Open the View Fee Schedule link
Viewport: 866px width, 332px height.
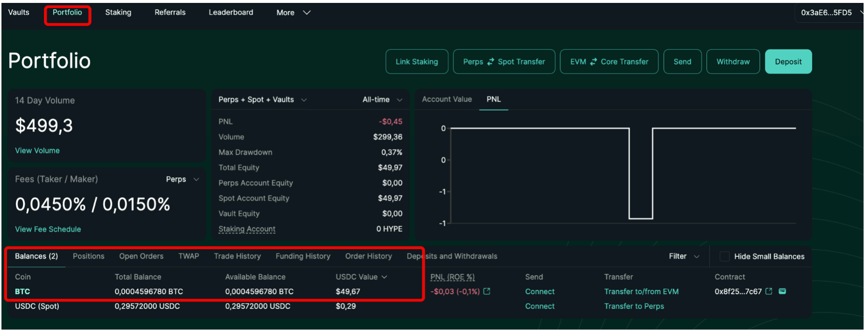coord(48,229)
